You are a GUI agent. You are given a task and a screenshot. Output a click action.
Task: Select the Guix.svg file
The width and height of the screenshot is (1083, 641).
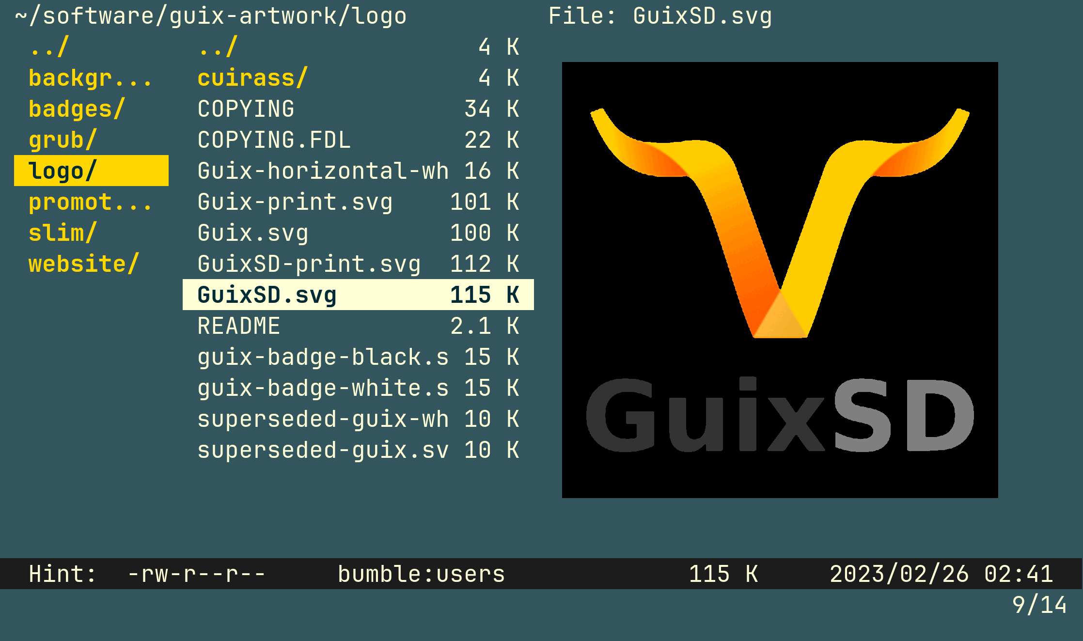point(252,233)
